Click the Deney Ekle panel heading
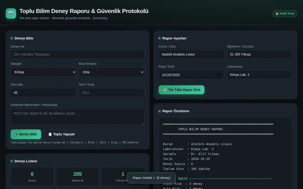 (24, 38)
